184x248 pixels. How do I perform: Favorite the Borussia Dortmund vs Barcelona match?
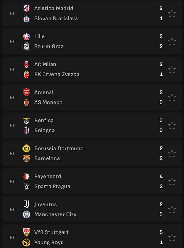pyautogui.click(x=172, y=153)
